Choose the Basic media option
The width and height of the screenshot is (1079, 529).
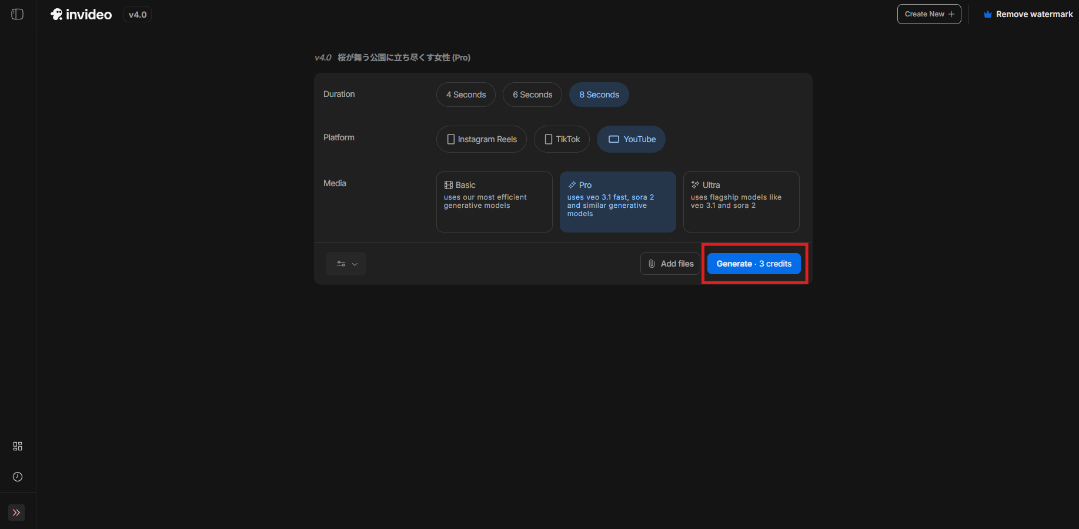(x=494, y=201)
